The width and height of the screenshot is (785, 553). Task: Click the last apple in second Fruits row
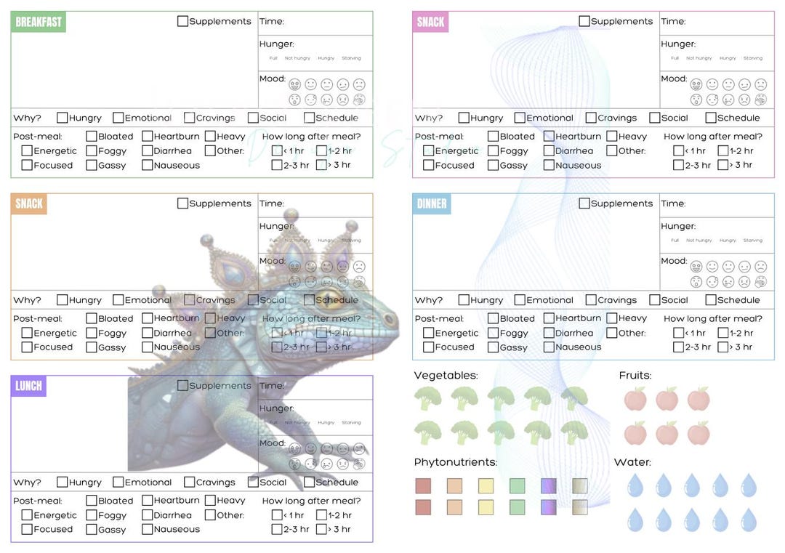point(699,433)
